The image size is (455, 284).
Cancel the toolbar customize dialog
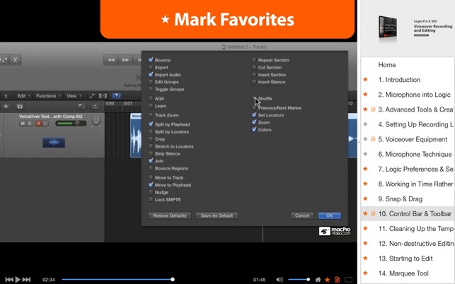pos(302,215)
